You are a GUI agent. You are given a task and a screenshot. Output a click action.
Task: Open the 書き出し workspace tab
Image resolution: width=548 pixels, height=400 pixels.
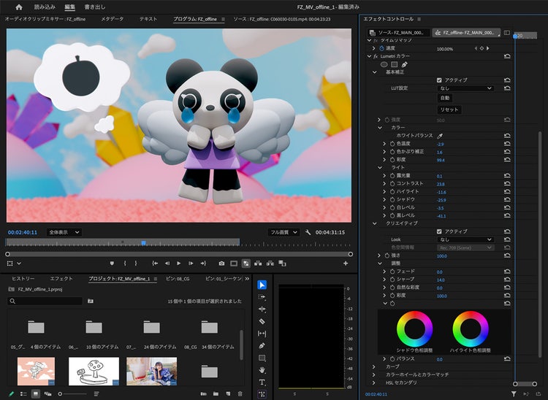tap(94, 7)
